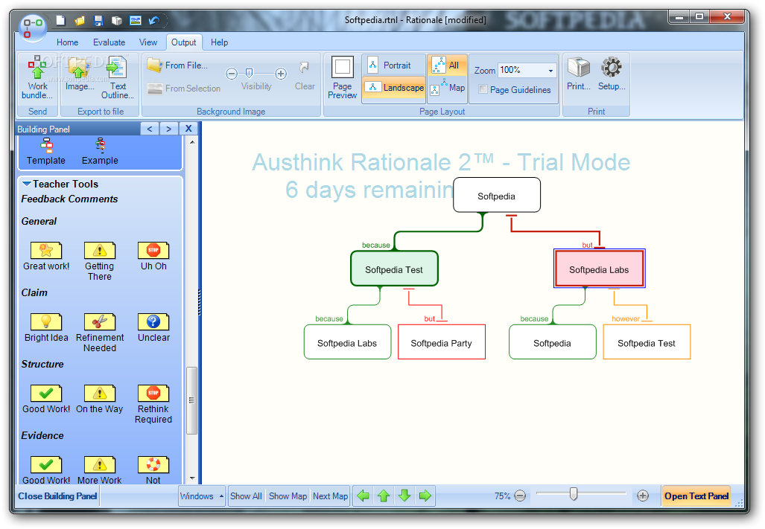The image size is (765, 529).
Task: Click Show All in status bar
Action: point(247,496)
